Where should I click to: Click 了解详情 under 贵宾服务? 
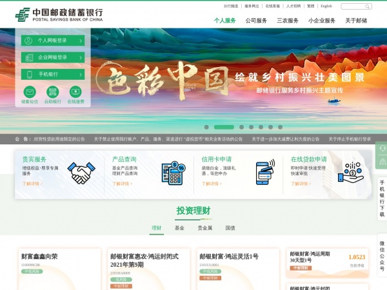click(x=32, y=184)
